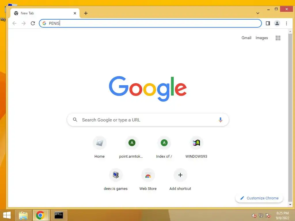
Task: Open the Home shortcut tile
Action: point(99,147)
